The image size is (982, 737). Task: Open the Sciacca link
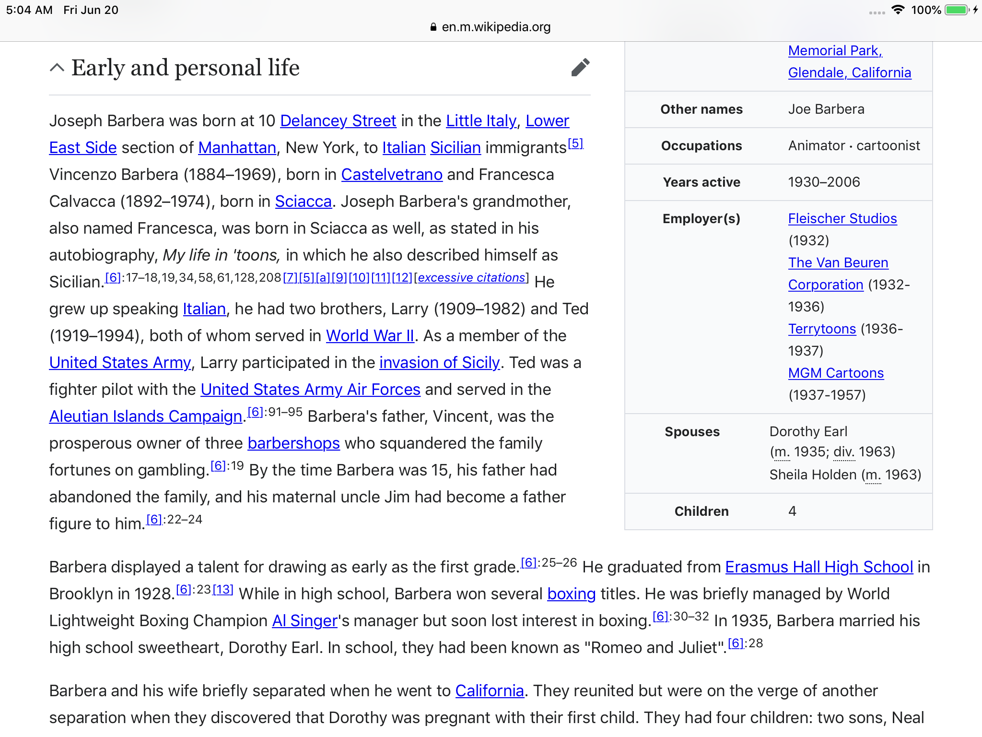click(x=304, y=201)
